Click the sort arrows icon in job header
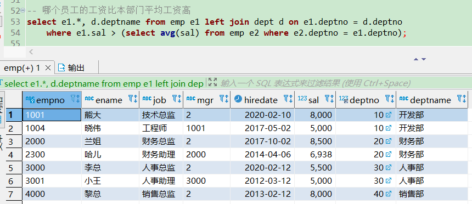Viewport: 472px width, 204px height. [179, 98]
